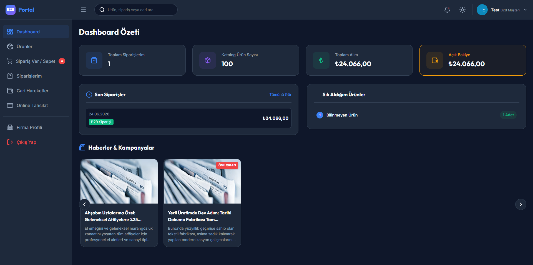
Task: Click Yerli Üretimde Dev Adım headline
Action: coord(200,216)
